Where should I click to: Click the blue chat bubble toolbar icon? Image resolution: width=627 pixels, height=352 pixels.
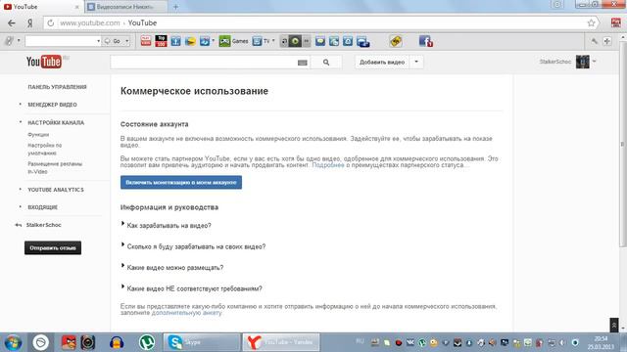coord(320,41)
